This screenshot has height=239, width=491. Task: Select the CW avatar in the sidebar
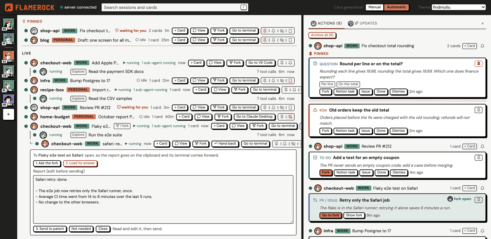[8, 71]
